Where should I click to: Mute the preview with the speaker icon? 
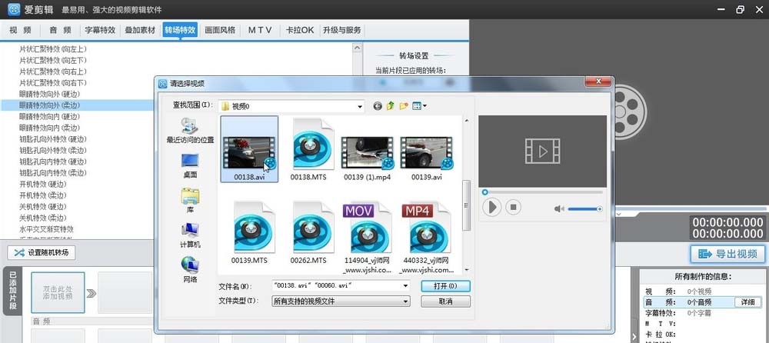tap(558, 208)
